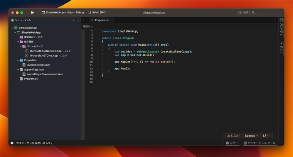
Task: Click the WebApplication.CreateBuilder code text
Action: click(x=159, y=52)
